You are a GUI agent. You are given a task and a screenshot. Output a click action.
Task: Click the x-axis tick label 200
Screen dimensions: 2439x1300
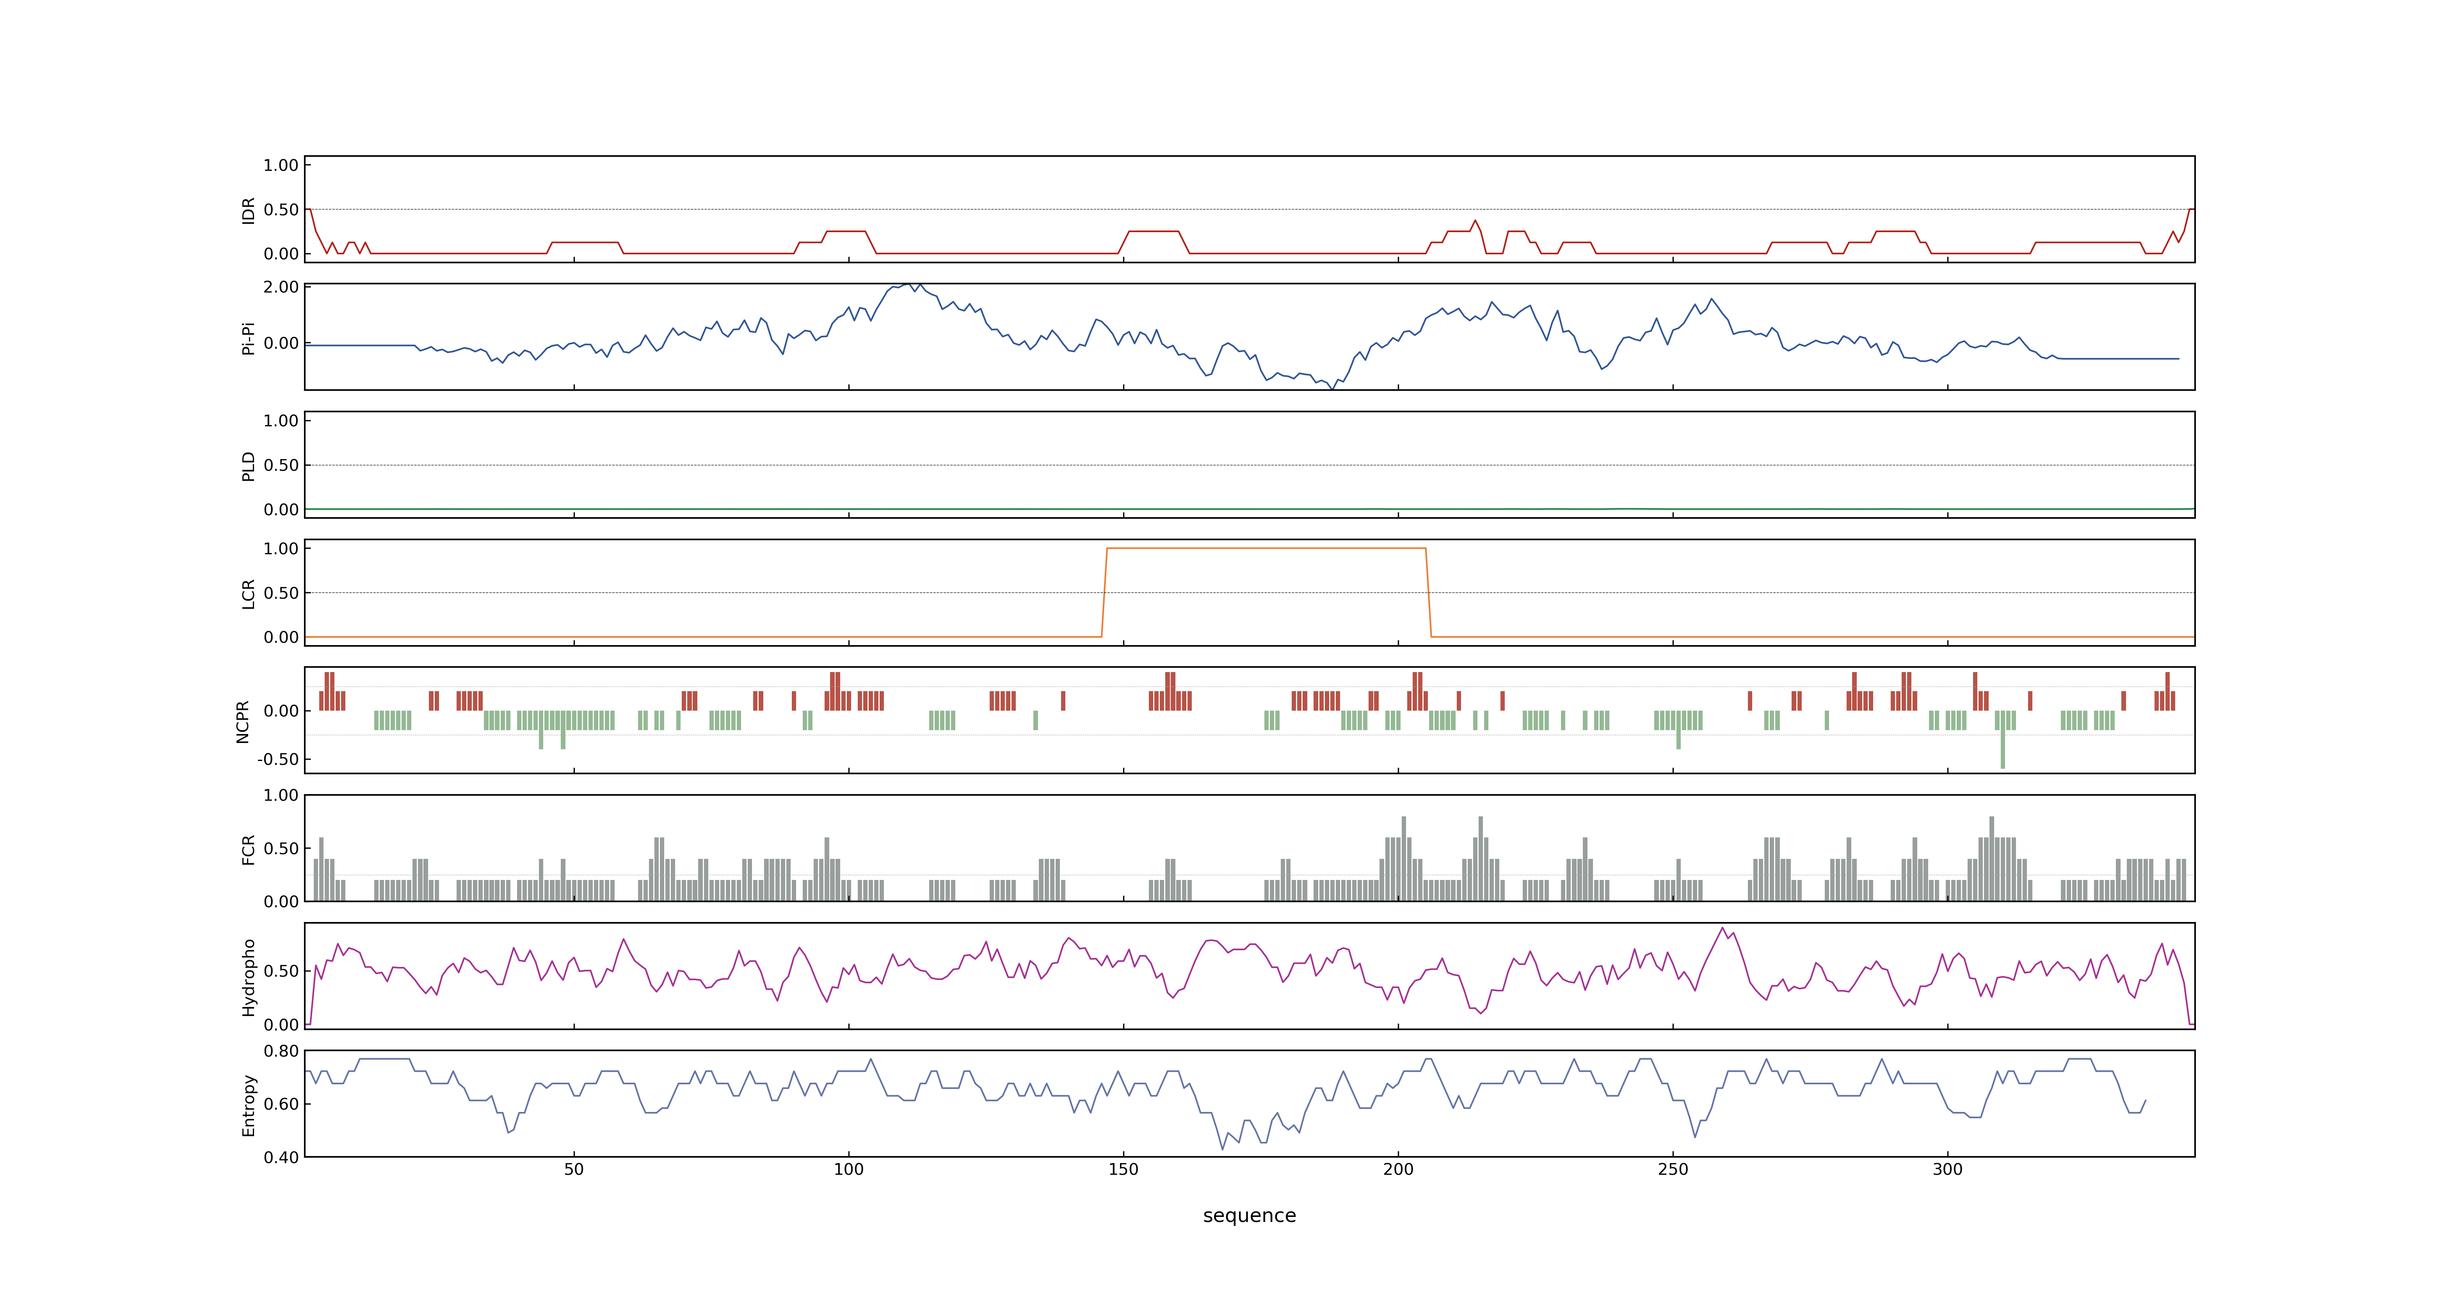coord(1399,1169)
